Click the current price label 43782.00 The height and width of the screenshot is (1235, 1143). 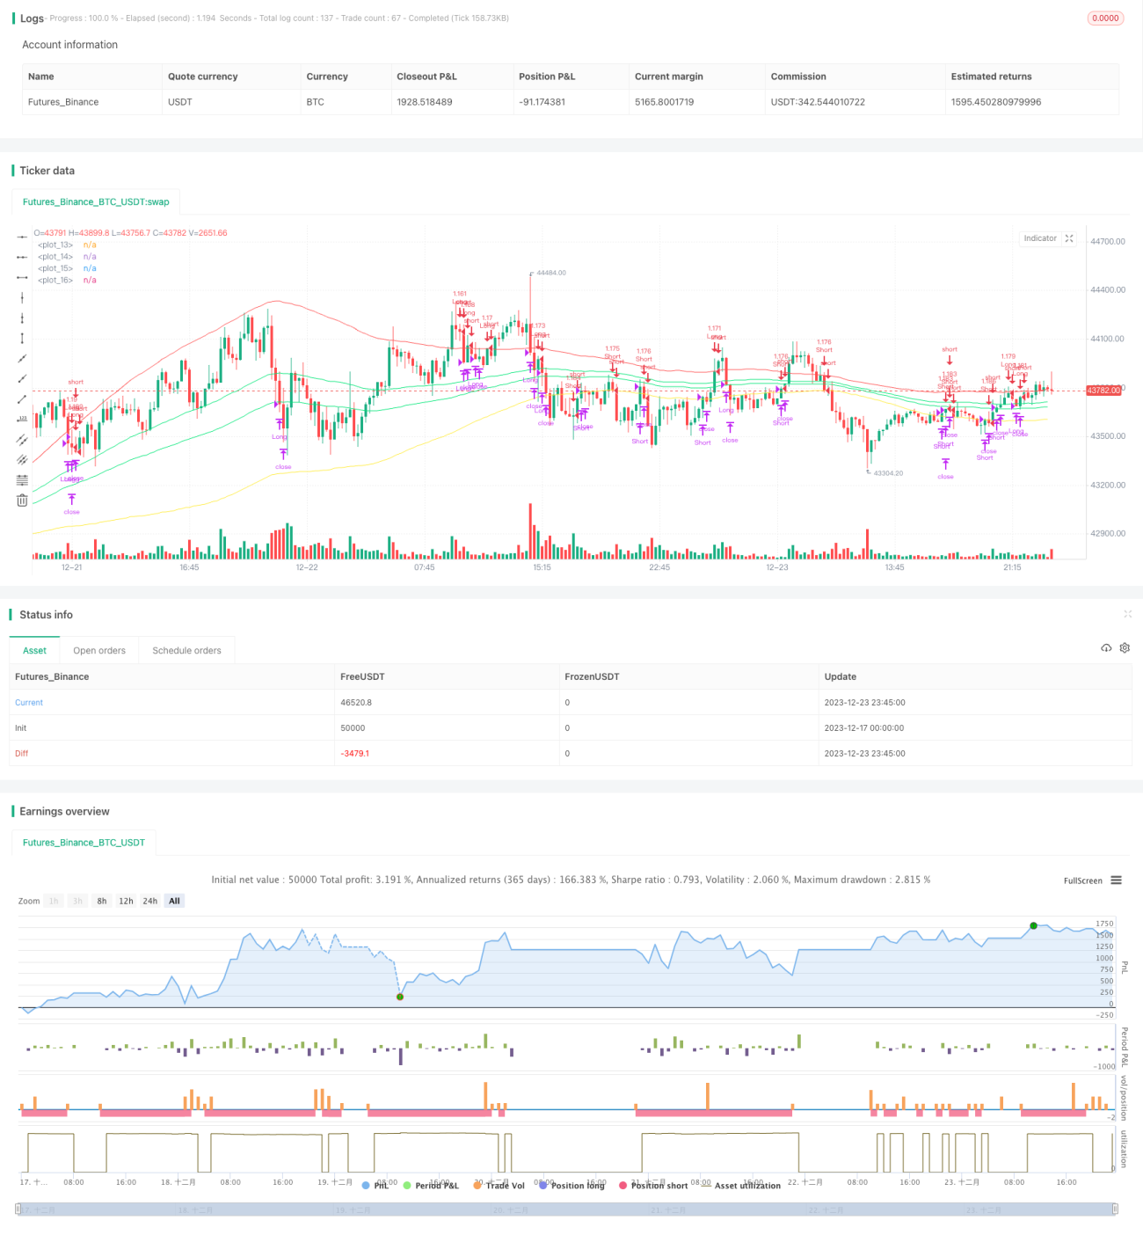[1103, 390]
